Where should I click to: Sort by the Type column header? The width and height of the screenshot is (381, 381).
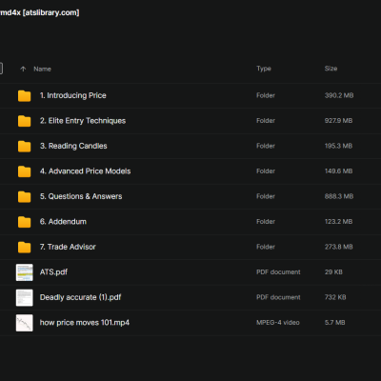point(264,69)
